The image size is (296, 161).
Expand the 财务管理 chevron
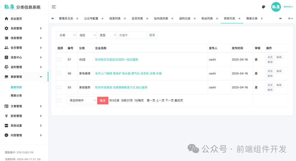[x=41, y=116]
